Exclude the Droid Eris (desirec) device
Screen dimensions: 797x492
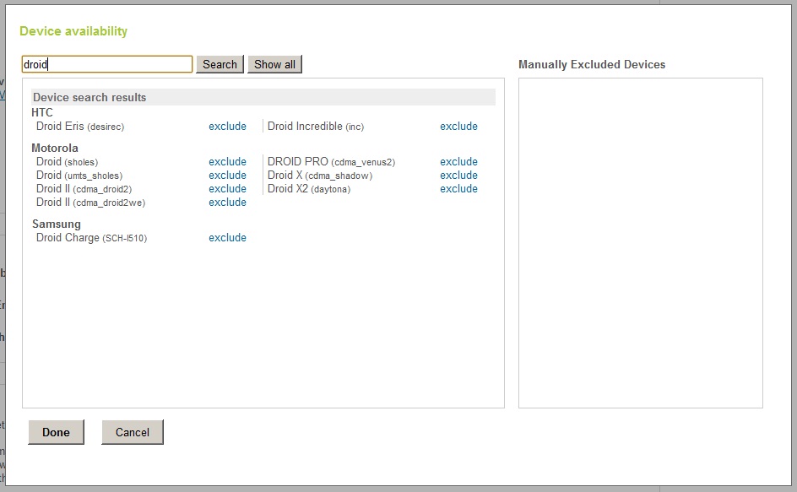point(227,126)
